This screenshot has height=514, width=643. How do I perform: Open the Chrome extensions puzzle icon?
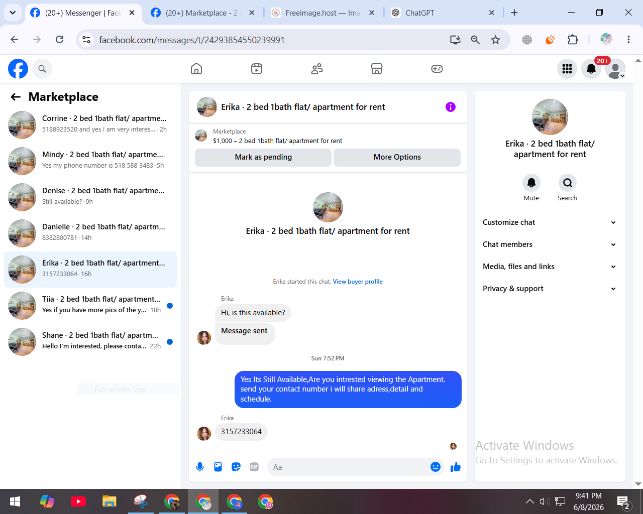(573, 40)
